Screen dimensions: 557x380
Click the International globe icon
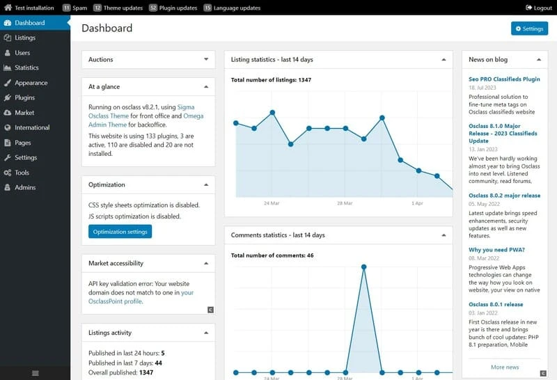(7, 127)
